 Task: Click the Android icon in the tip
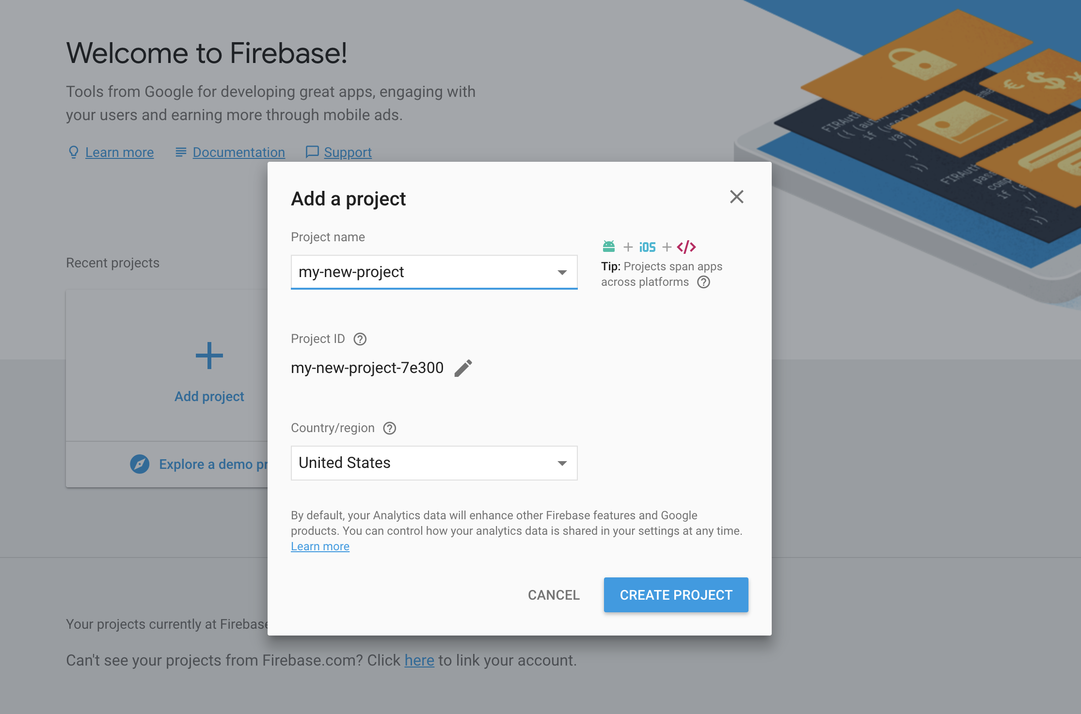[x=609, y=247]
